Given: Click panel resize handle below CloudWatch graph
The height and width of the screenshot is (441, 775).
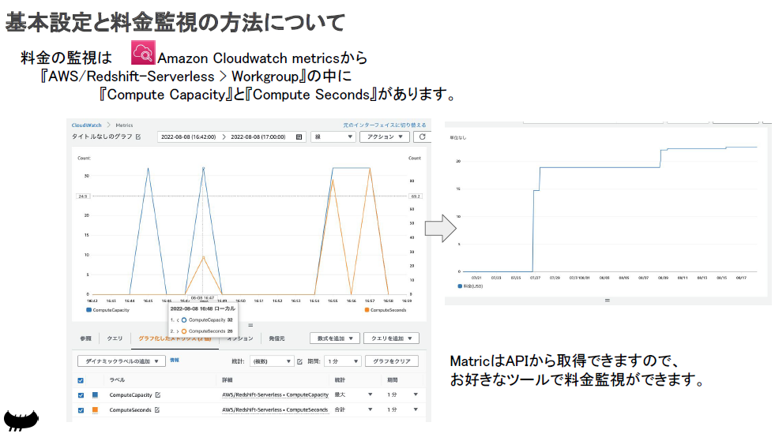Looking at the screenshot, I should tap(250, 325).
